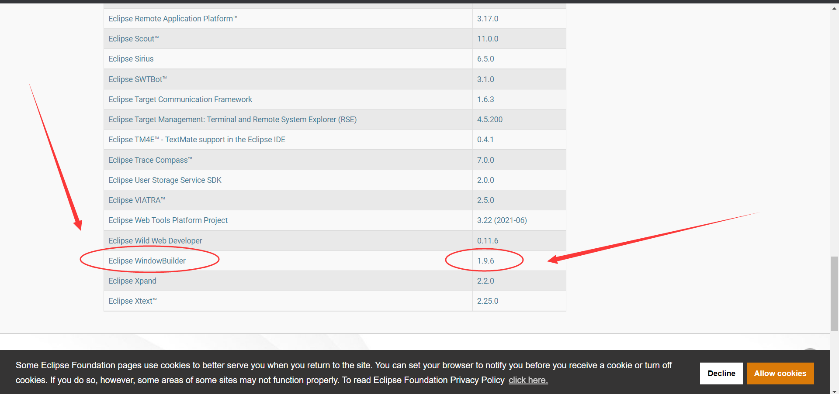This screenshot has width=839, height=394.
Task: Open Eclipse Web Tools Platform Project link
Action: (x=168, y=220)
